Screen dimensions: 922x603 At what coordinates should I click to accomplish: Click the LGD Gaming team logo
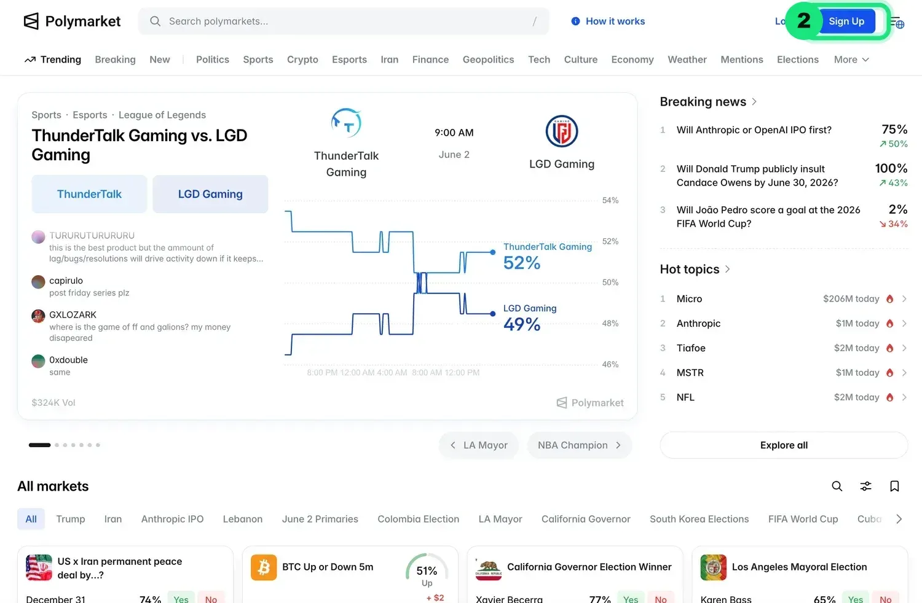click(x=562, y=131)
